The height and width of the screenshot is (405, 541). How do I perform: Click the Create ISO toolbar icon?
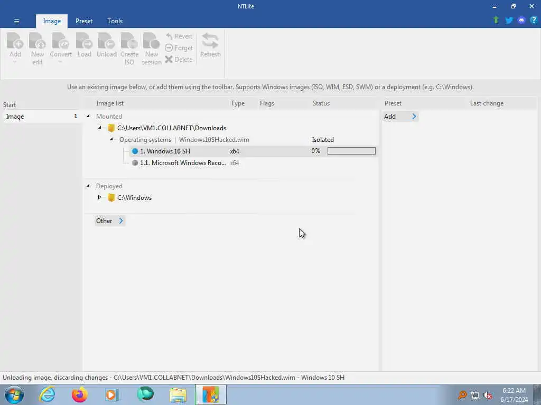[129, 49]
